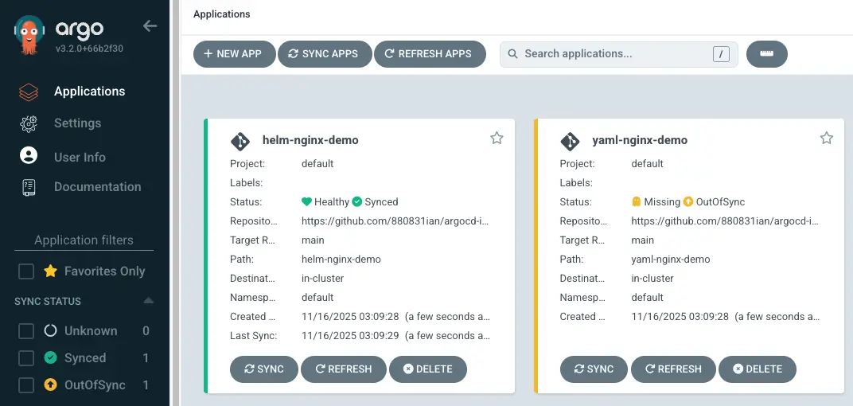Click the git icon on helm-nginx-demo card
853x406 pixels.
(x=240, y=141)
